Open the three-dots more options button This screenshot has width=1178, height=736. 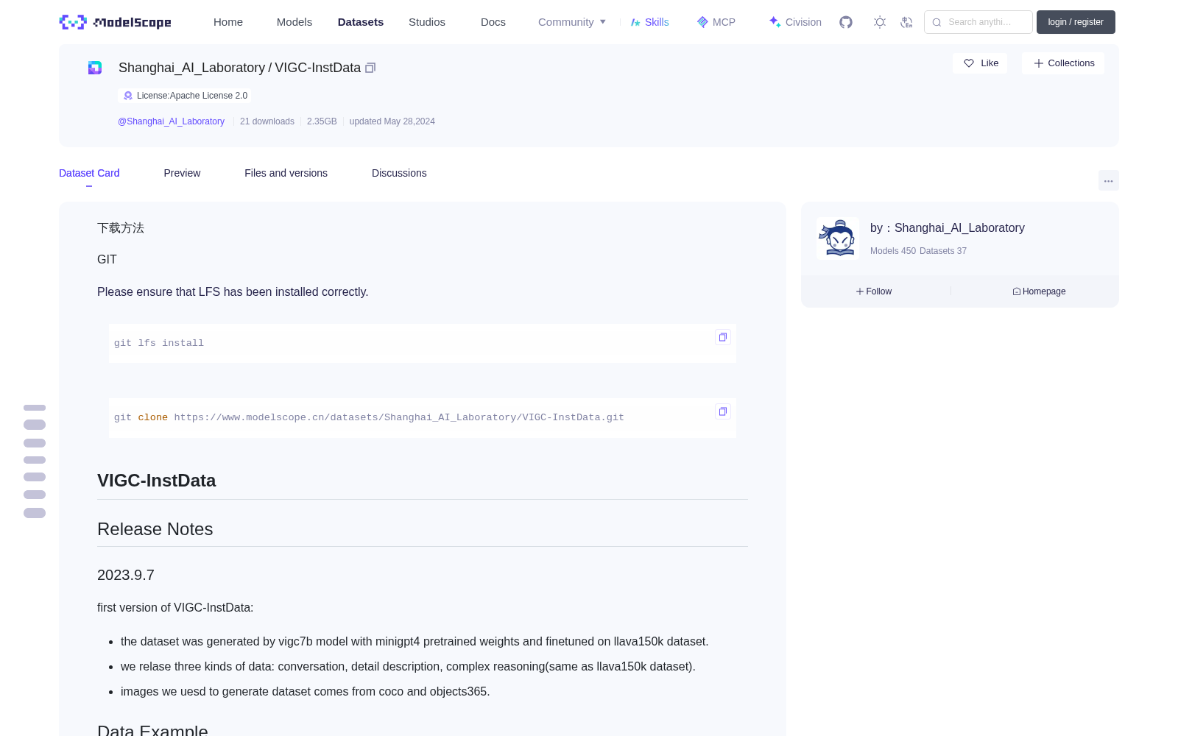point(1108,180)
